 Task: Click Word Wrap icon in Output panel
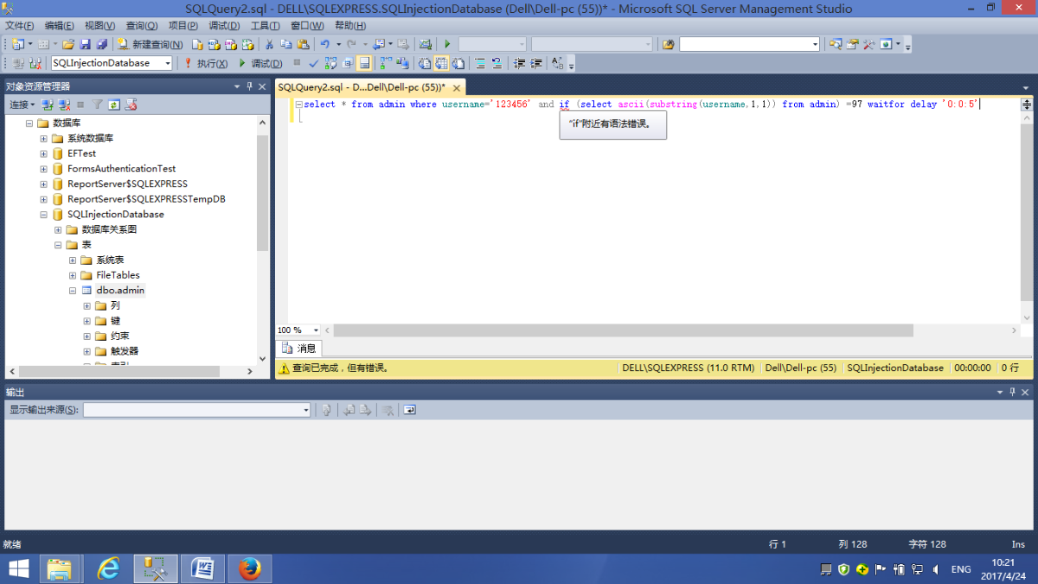[409, 410]
